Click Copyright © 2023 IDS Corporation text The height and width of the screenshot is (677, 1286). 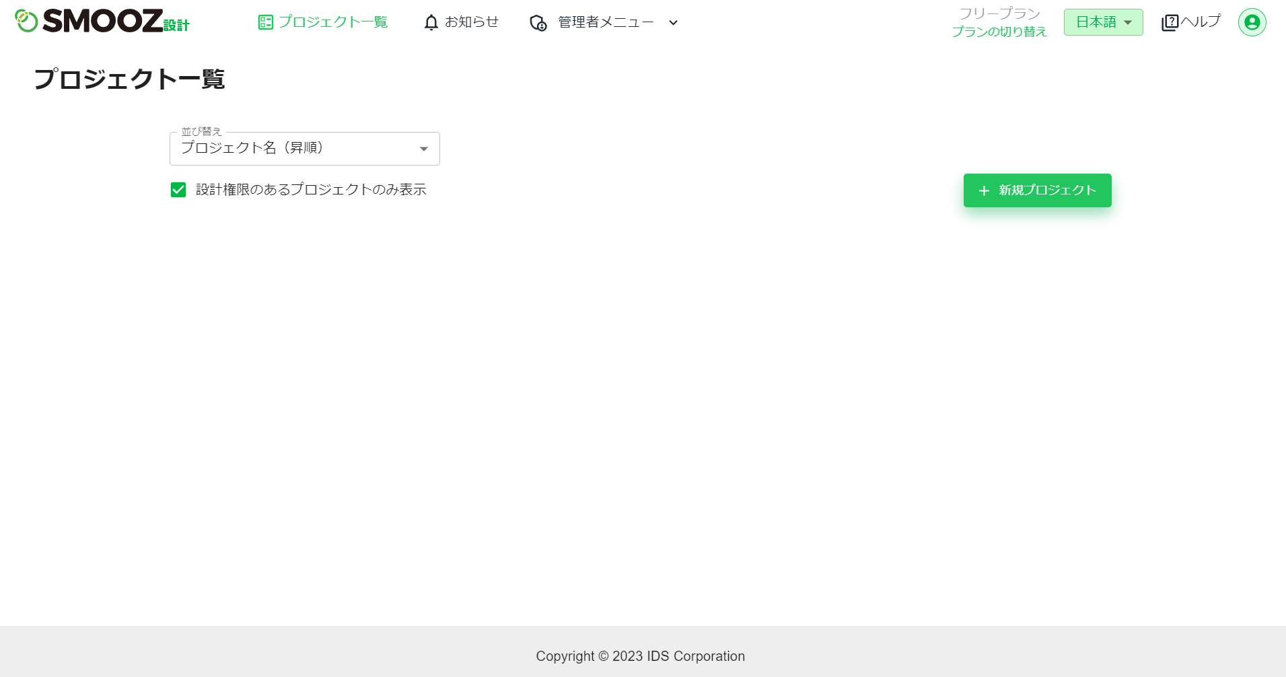[641, 656]
